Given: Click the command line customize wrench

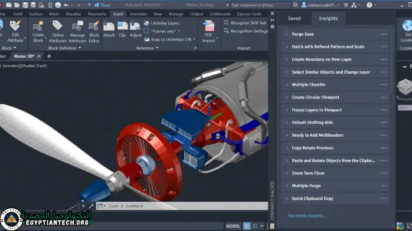Looking at the screenshot, I should 91,206.
